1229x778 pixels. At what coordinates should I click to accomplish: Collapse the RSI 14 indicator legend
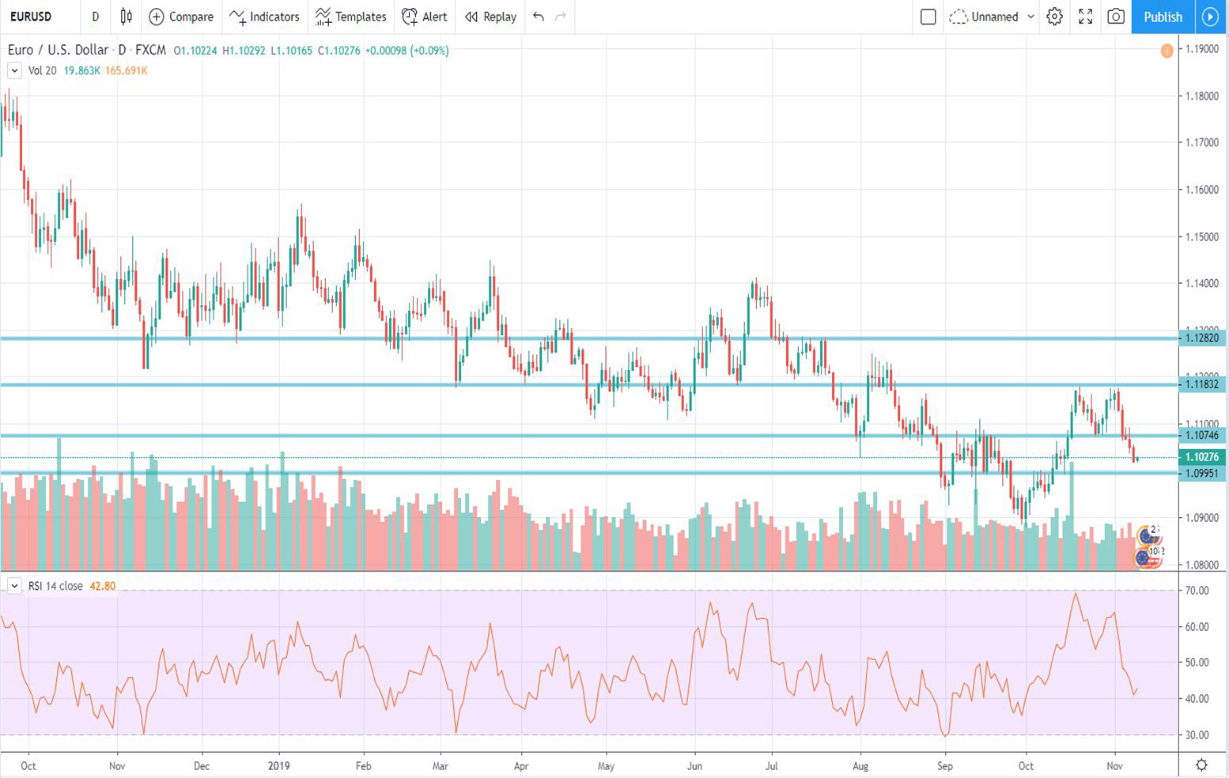click(x=14, y=586)
